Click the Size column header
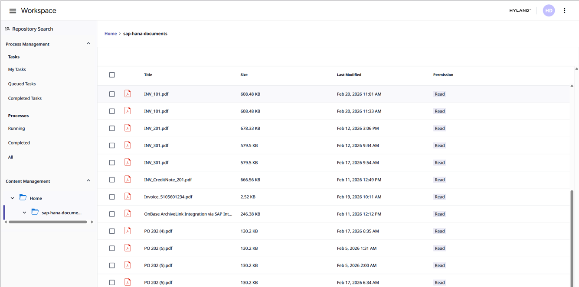Image resolution: width=579 pixels, height=287 pixels. click(244, 75)
